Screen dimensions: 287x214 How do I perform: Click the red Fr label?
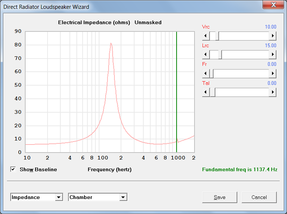[204, 64]
